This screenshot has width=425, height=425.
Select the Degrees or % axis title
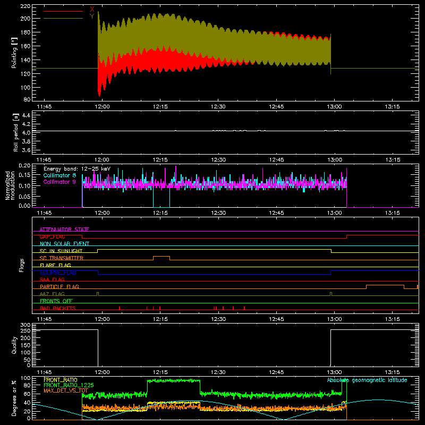coord(14,398)
